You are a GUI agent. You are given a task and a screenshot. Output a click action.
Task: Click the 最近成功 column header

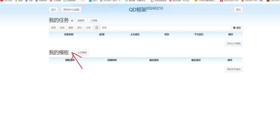point(196,60)
